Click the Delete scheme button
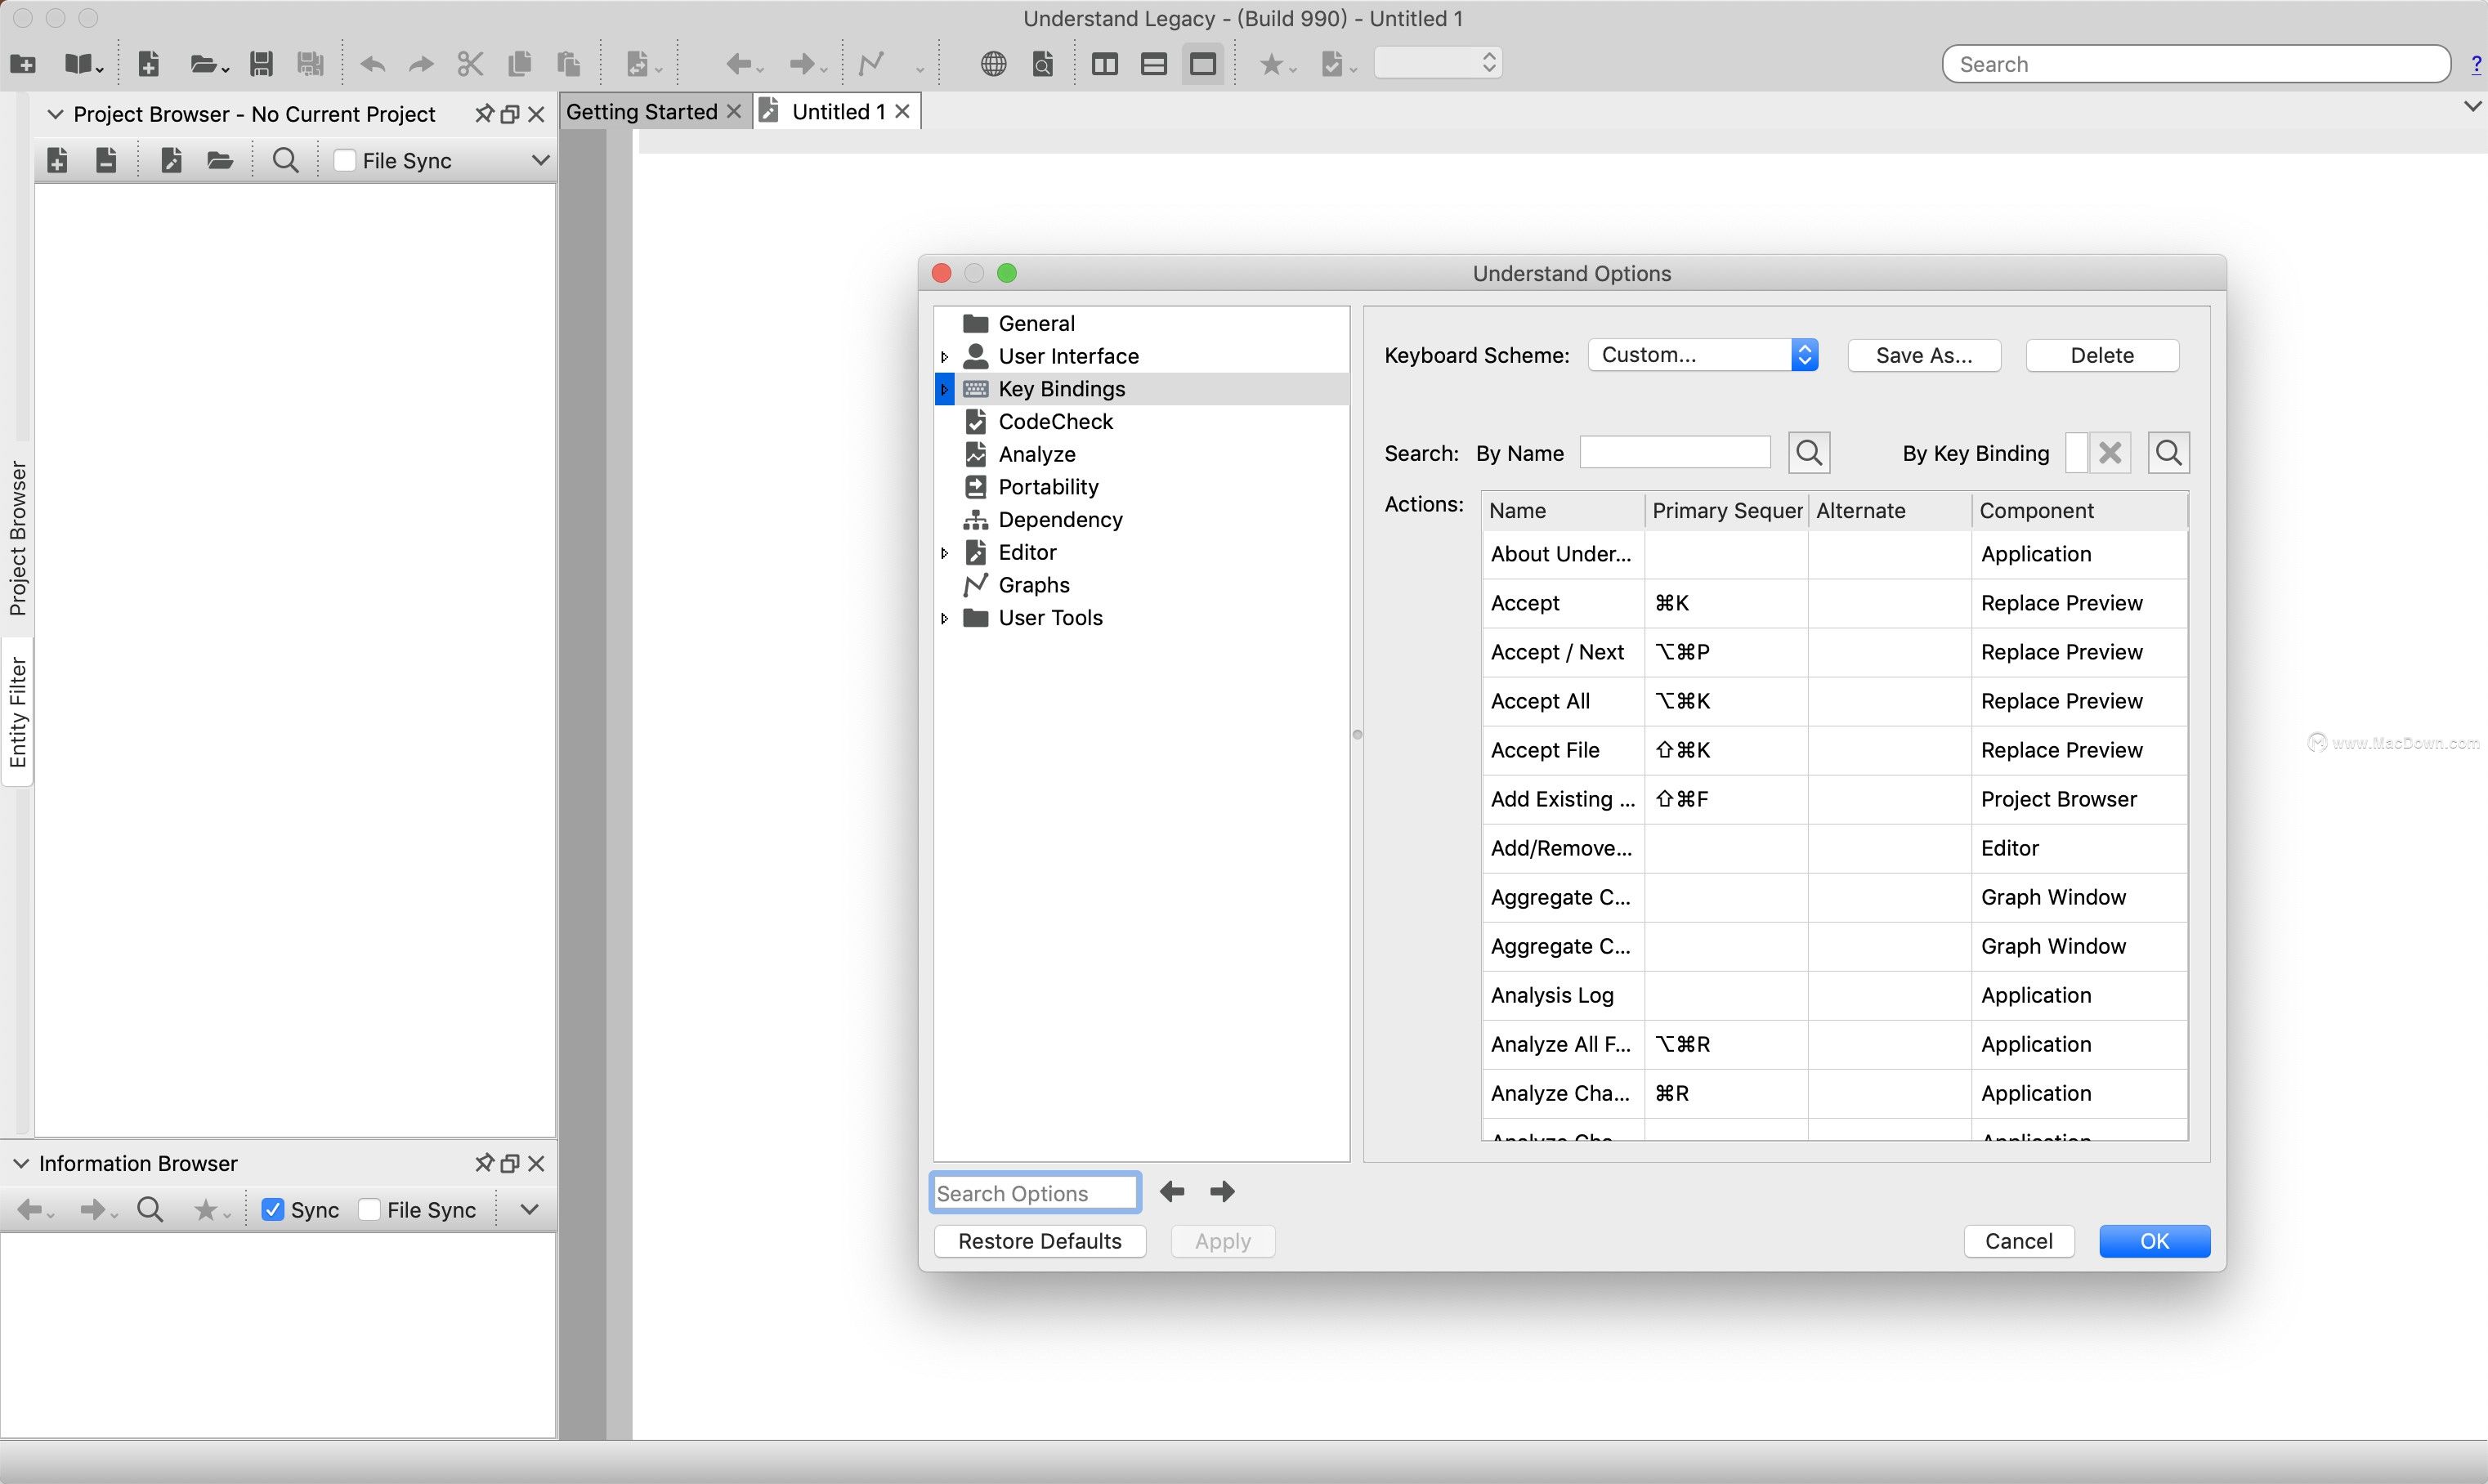 tap(2102, 355)
